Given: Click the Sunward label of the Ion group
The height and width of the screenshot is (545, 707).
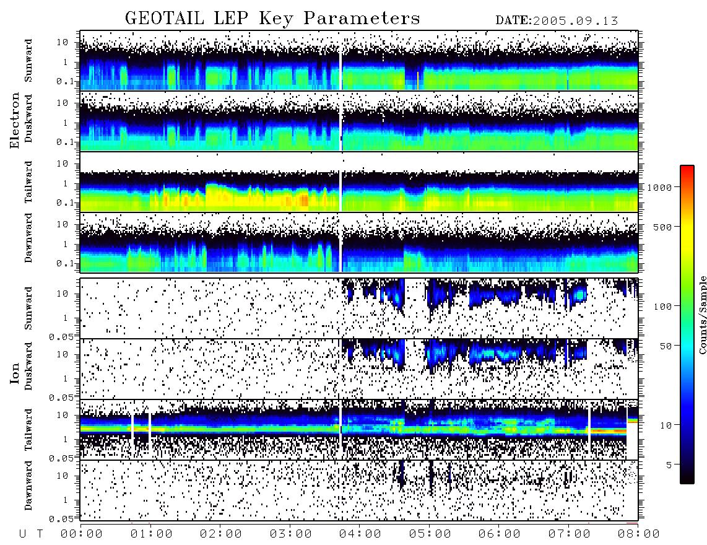Looking at the screenshot, I should 28,308.
